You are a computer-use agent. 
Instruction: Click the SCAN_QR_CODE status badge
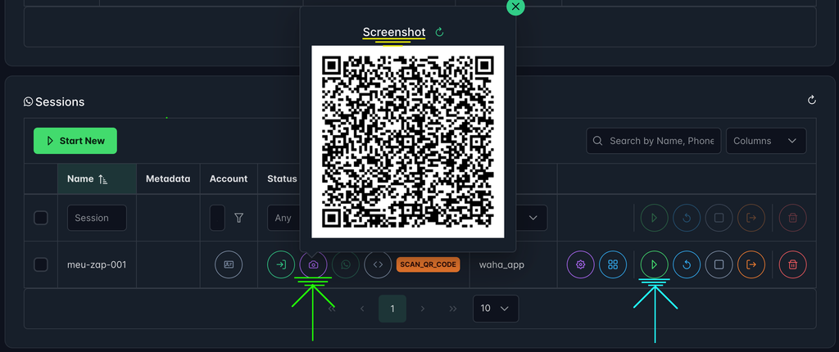point(428,264)
